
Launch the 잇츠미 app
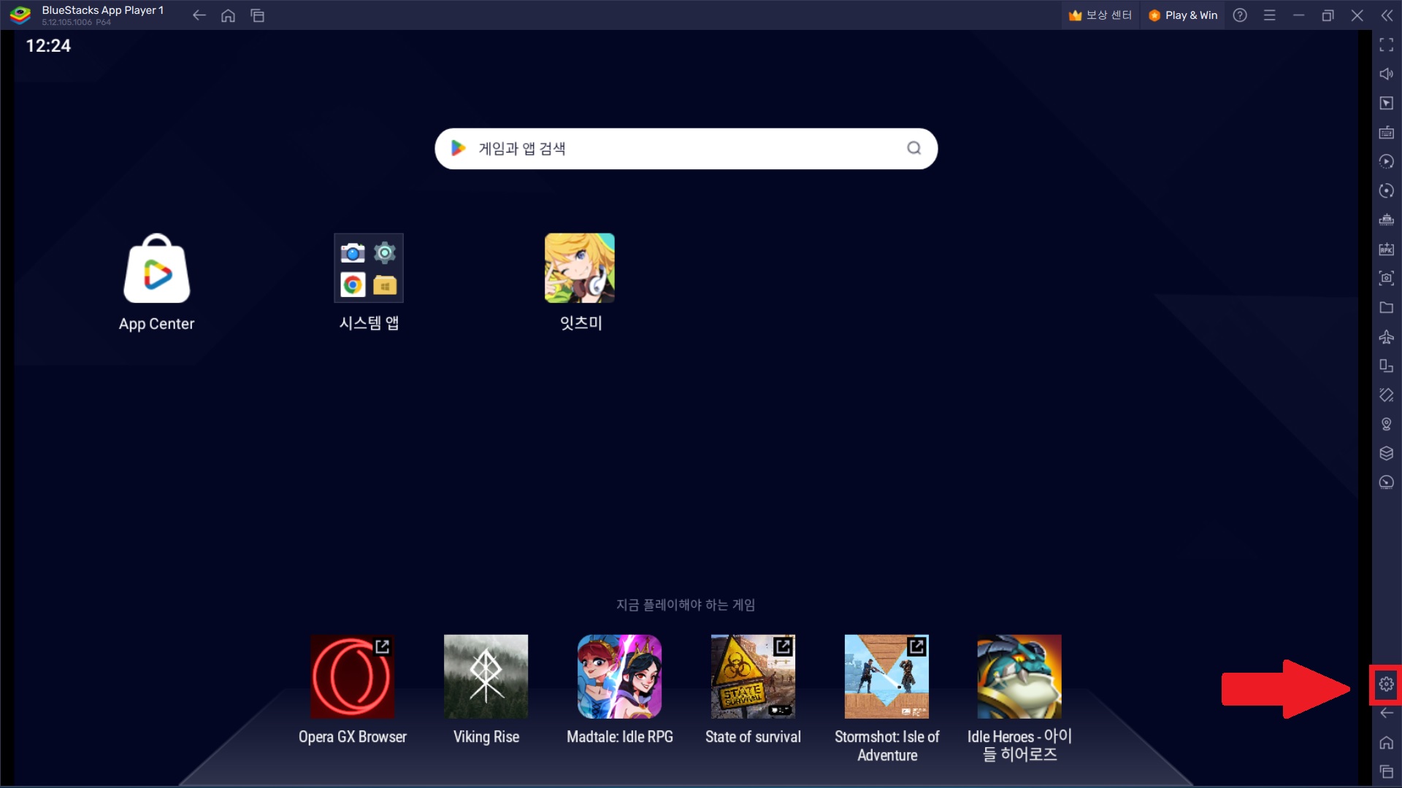point(580,268)
